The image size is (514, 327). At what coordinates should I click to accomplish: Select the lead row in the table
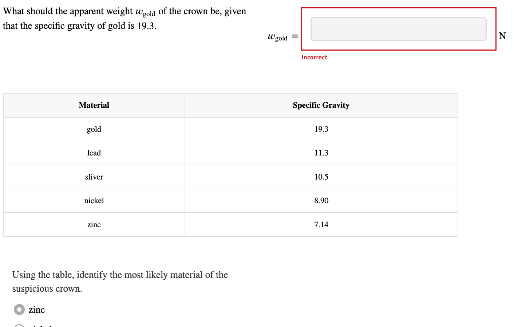tap(94, 153)
